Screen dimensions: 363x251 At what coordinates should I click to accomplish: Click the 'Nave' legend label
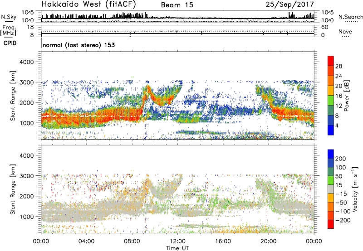pos(345,31)
